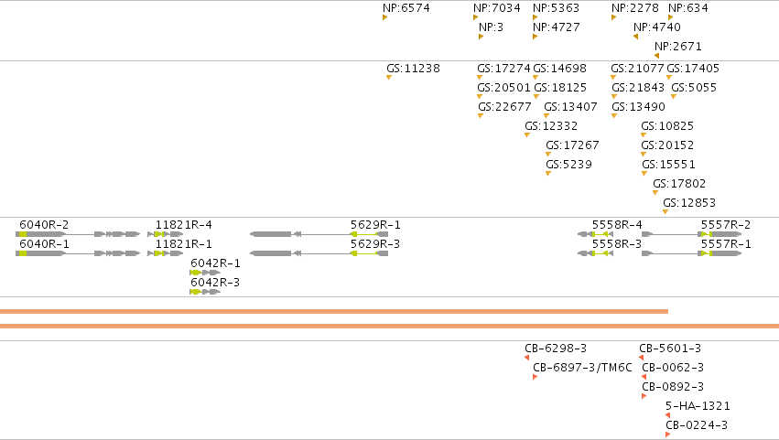This screenshot has width=779, height=440.
Task: Select the NP:2278 insertion label
Action: 635,8
